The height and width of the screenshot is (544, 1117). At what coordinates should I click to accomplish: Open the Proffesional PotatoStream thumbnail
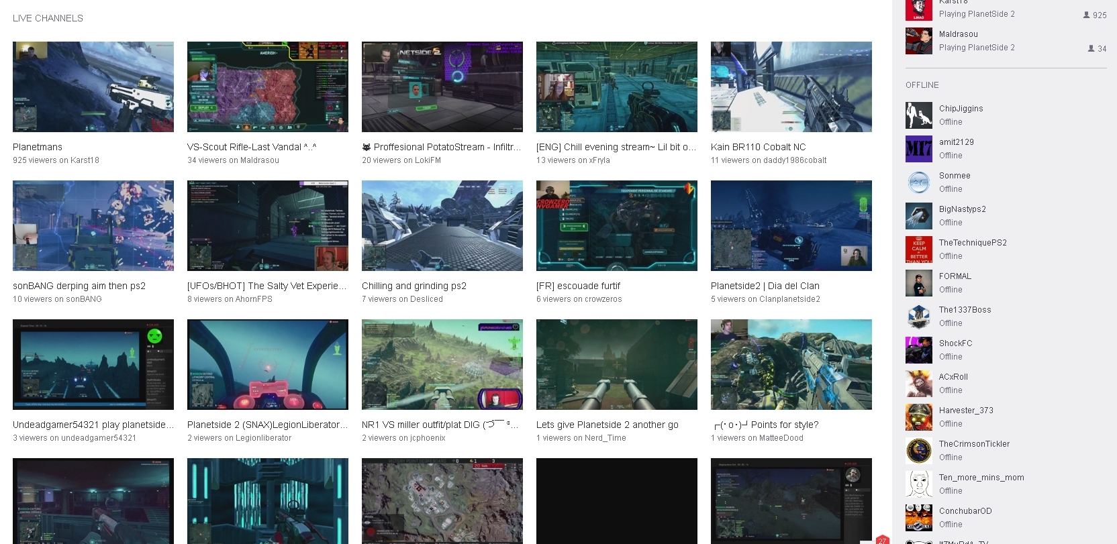(442, 87)
